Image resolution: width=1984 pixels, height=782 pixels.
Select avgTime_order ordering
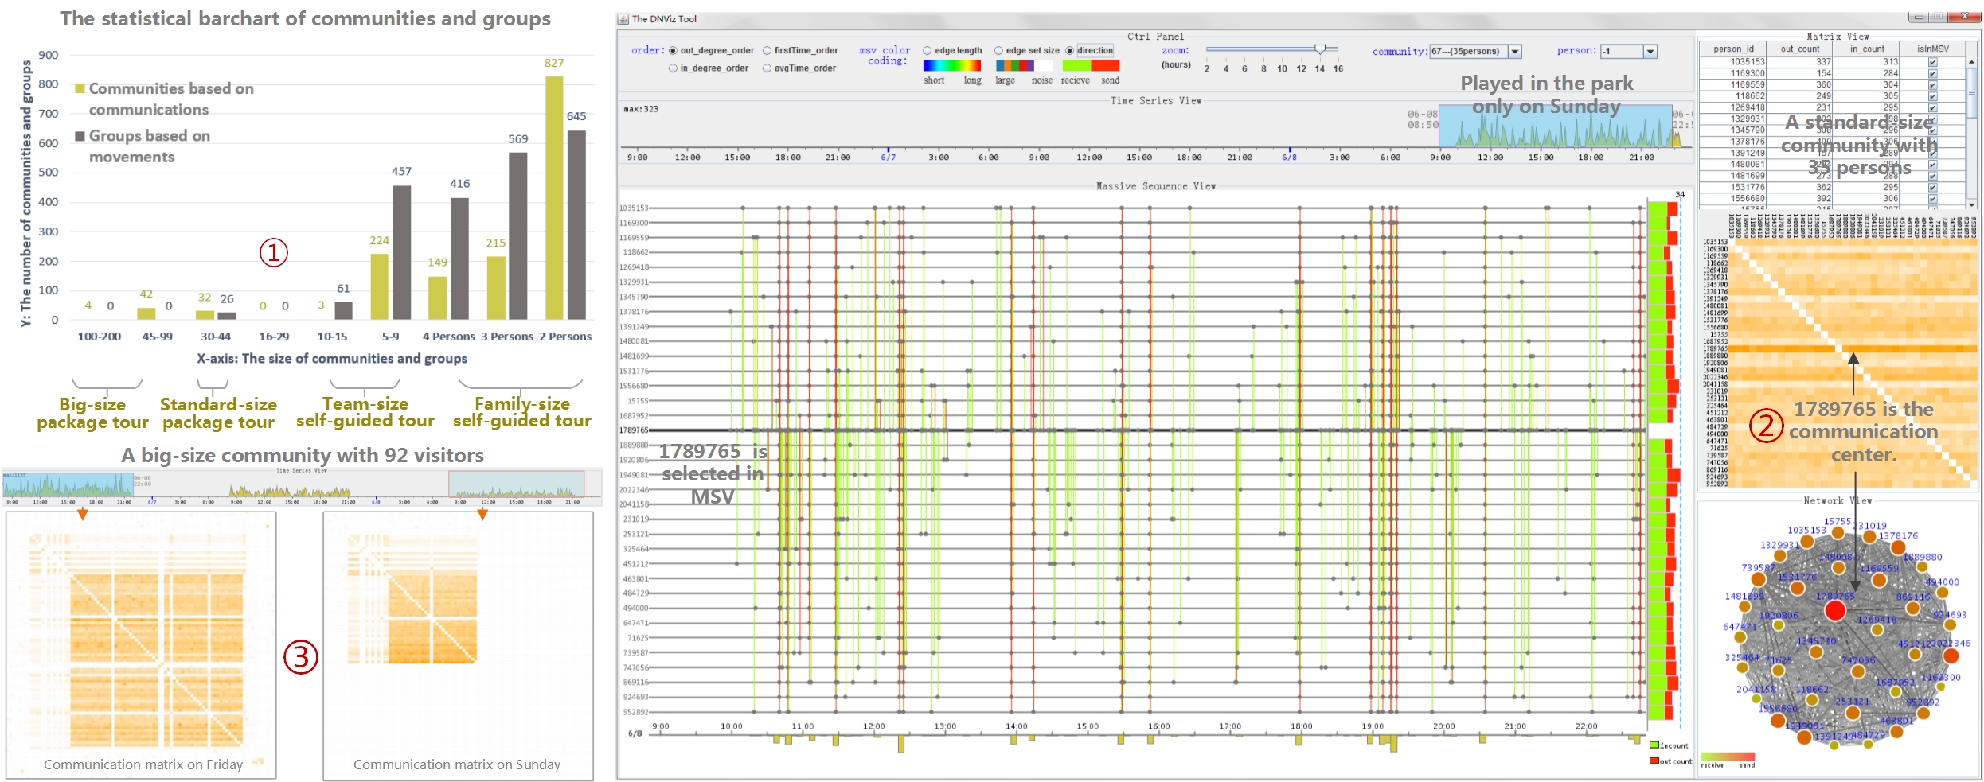[767, 68]
